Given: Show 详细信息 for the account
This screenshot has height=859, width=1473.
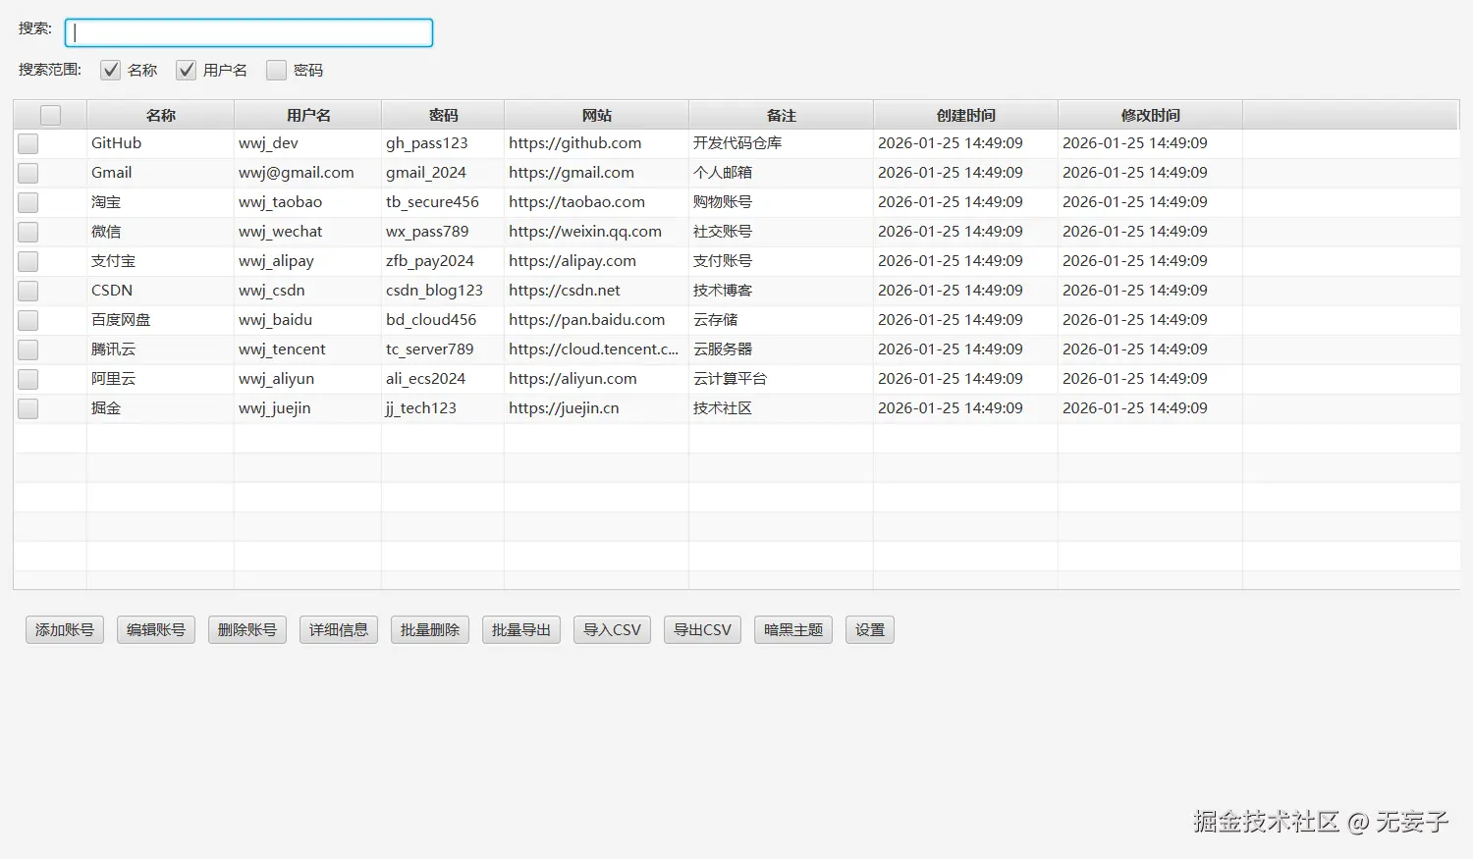Looking at the screenshot, I should (x=339, y=629).
